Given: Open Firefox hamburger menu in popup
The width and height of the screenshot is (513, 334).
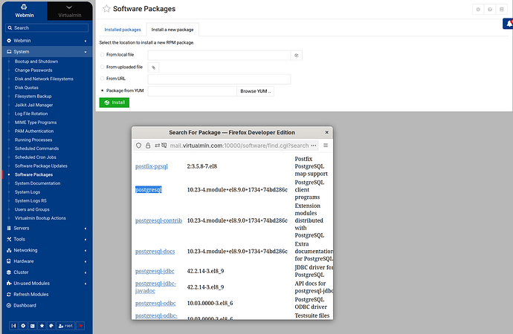Looking at the screenshot, I should click(x=325, y=145).
